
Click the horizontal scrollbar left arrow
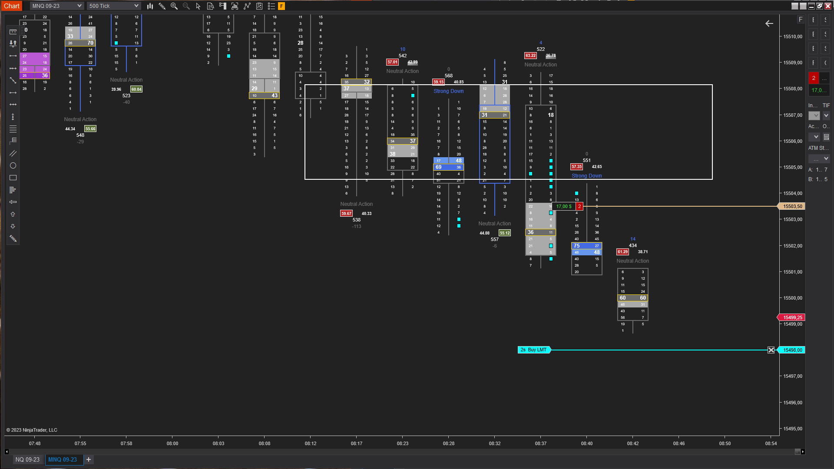click(7, 452)
